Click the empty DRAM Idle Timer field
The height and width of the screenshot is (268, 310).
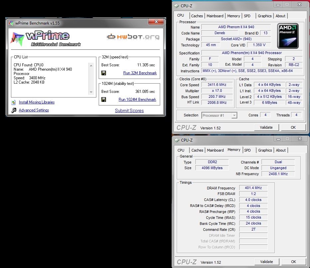[x=253, y=235]
